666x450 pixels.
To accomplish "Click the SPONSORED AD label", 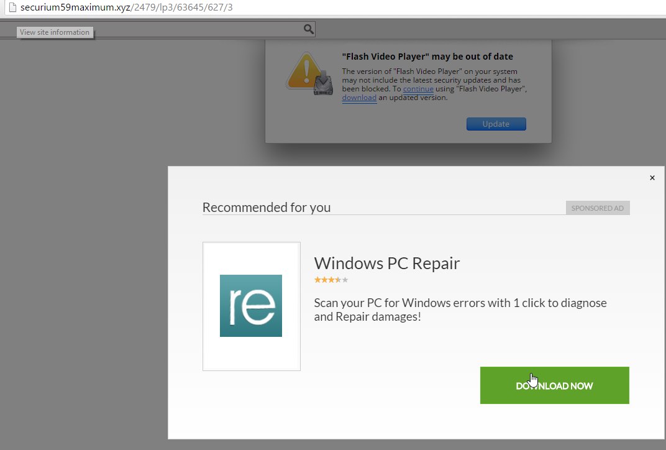I will [x=598, y=208].
